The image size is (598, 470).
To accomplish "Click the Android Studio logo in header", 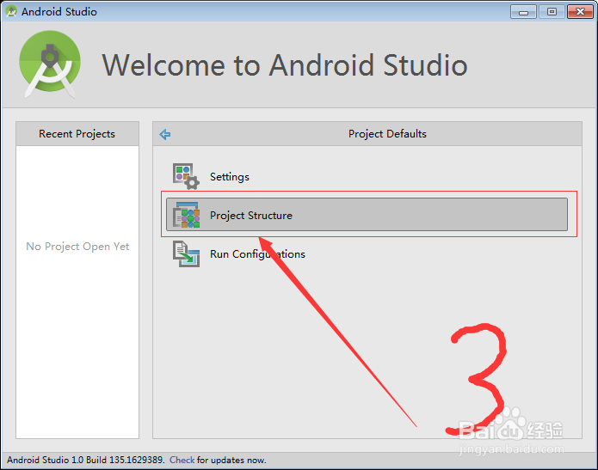I will click(x=50, y=64).
